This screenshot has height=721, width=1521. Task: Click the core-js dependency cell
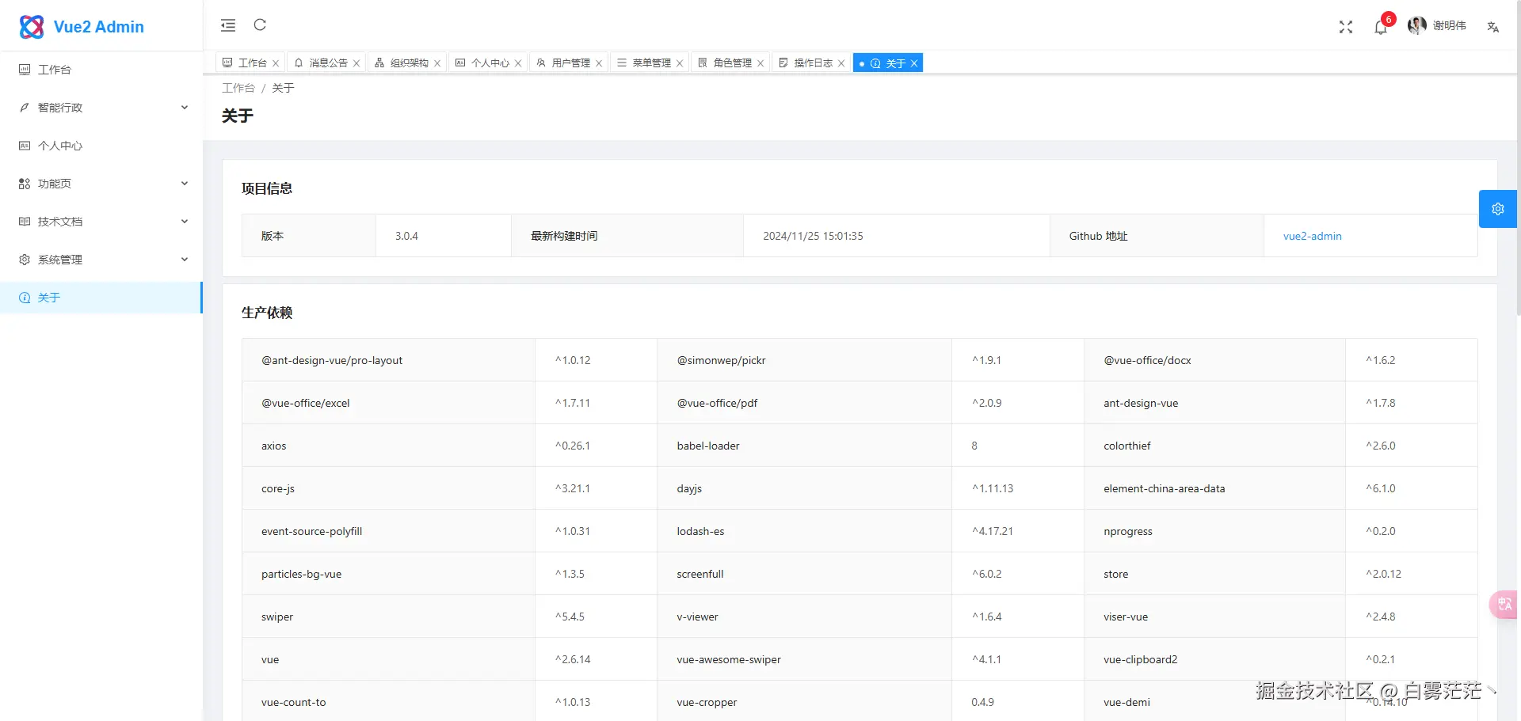[388, 488]
